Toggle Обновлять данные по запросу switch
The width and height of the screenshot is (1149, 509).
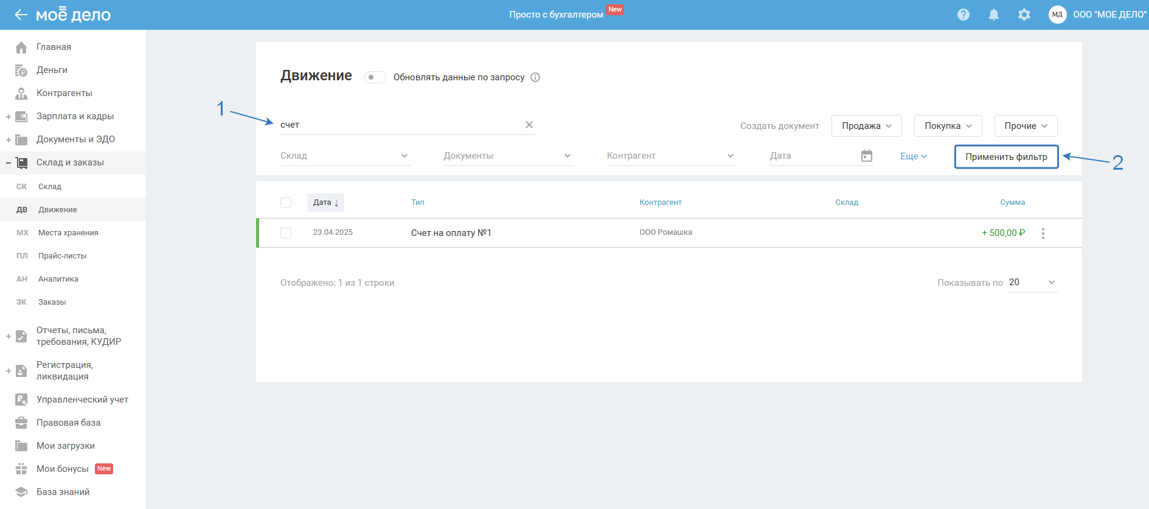pyautogui.click(x=375, y=77)
